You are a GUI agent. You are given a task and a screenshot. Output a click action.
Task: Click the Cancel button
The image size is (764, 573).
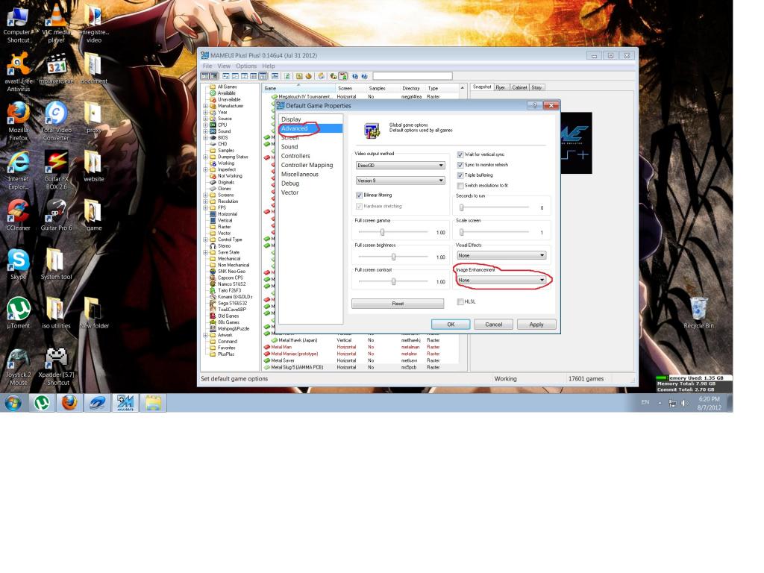click(x=494, y=325)
